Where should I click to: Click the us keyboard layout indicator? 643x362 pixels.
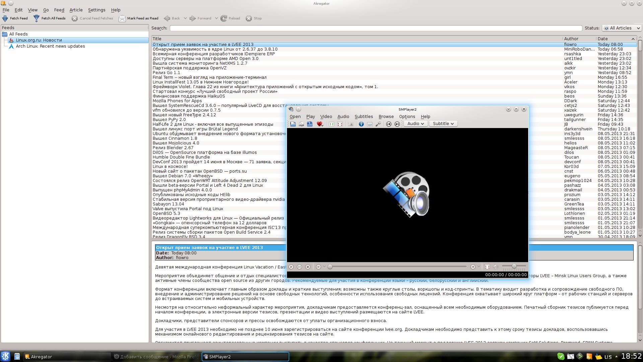[x=608, y=357]
